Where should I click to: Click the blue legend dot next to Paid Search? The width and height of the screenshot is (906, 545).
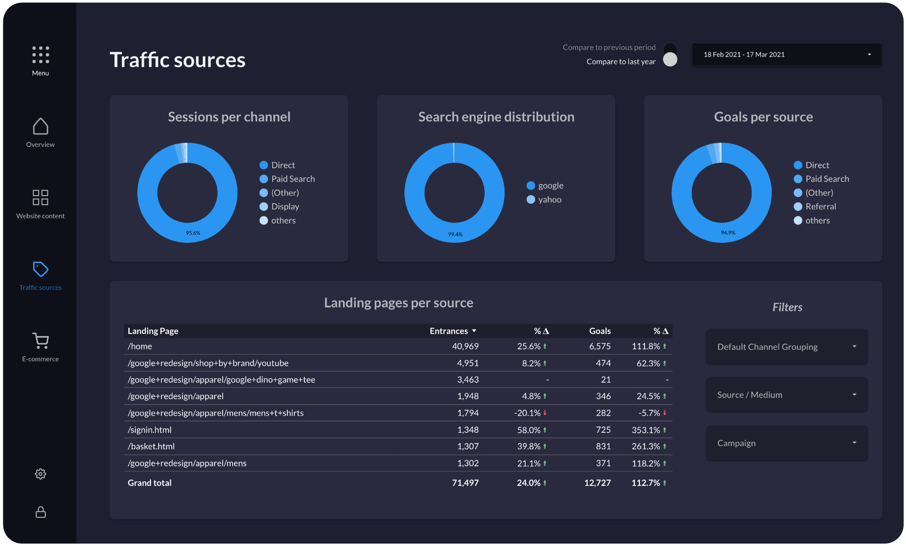coord(263,179)
